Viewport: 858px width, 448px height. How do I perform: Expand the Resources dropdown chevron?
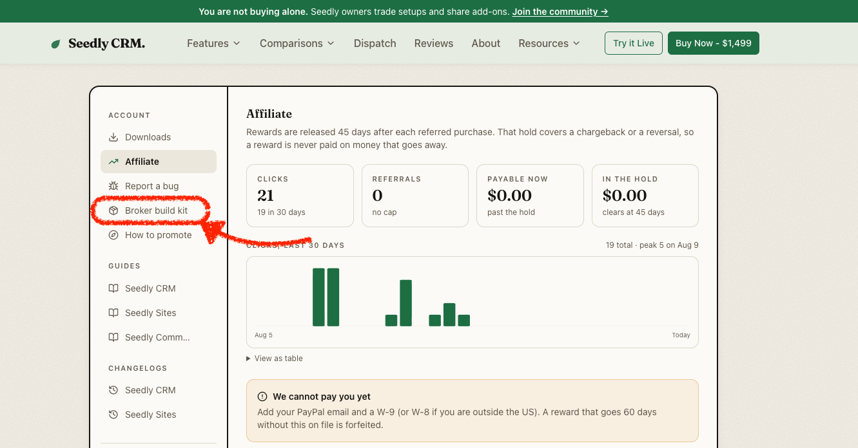[576, 43]
